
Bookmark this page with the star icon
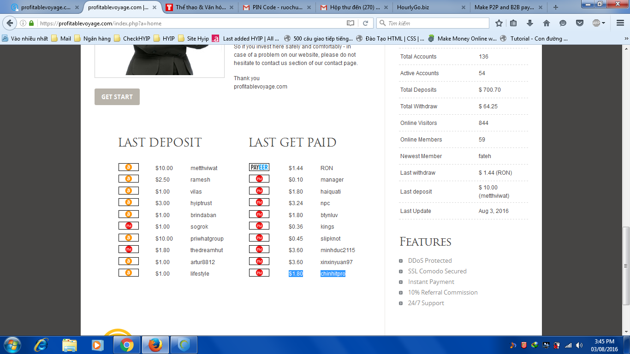click(499, 23)
